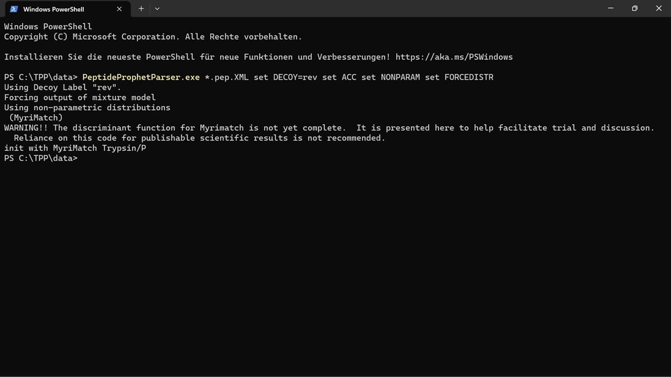Viewport: 671px width, 377px height.
Task: Close the terminal window
Action: point(659,8)
